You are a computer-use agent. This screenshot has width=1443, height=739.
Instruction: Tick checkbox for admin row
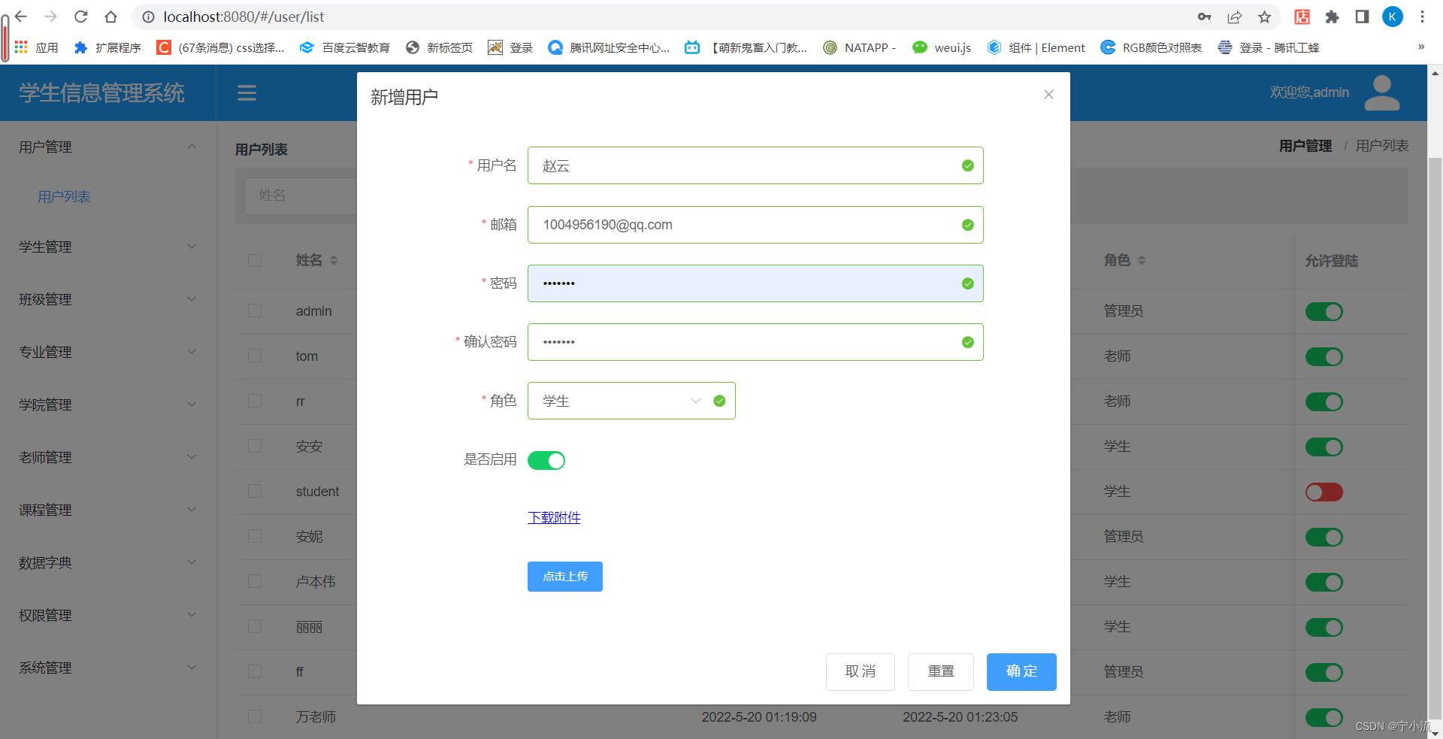(x=255, y=310)
